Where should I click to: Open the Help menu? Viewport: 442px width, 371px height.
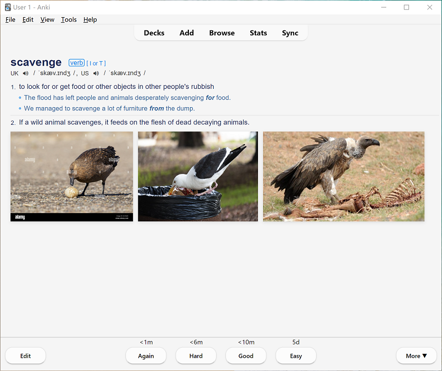90,19
